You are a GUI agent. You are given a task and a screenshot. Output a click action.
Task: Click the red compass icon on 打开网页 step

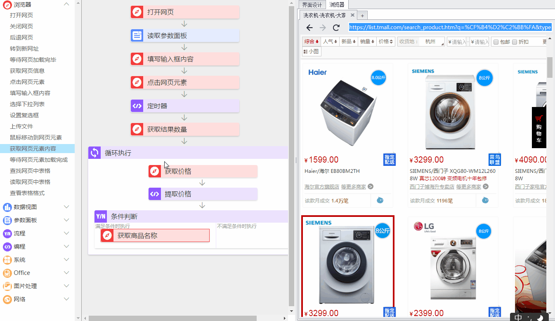tap(137, 12)
